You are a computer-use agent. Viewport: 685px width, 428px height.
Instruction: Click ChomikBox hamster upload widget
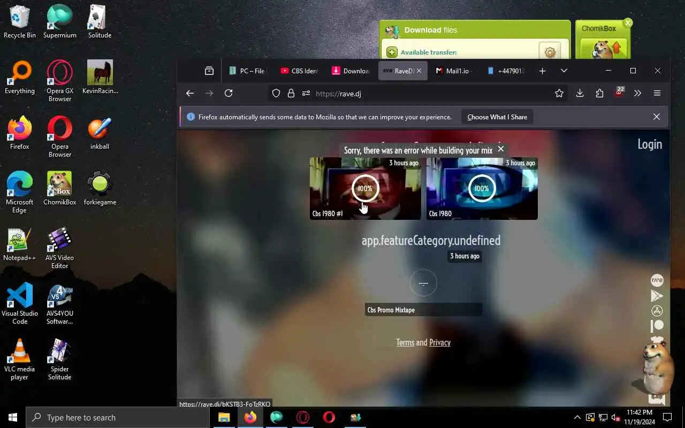tap(603, 49)
